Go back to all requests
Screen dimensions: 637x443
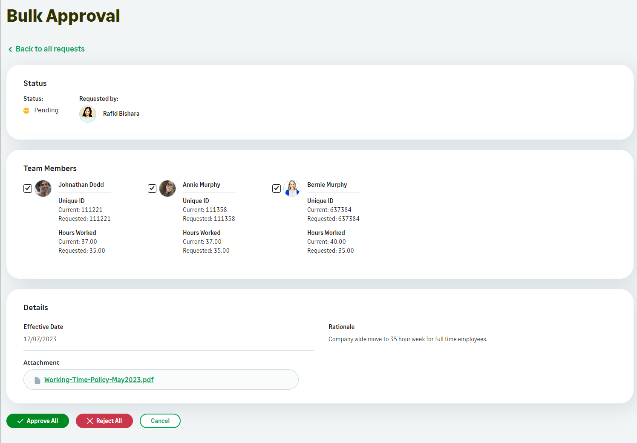(x=50, y=49)
